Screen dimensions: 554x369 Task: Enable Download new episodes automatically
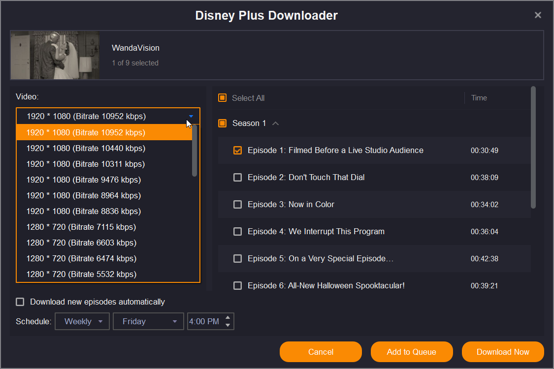(x=20, y=302)
